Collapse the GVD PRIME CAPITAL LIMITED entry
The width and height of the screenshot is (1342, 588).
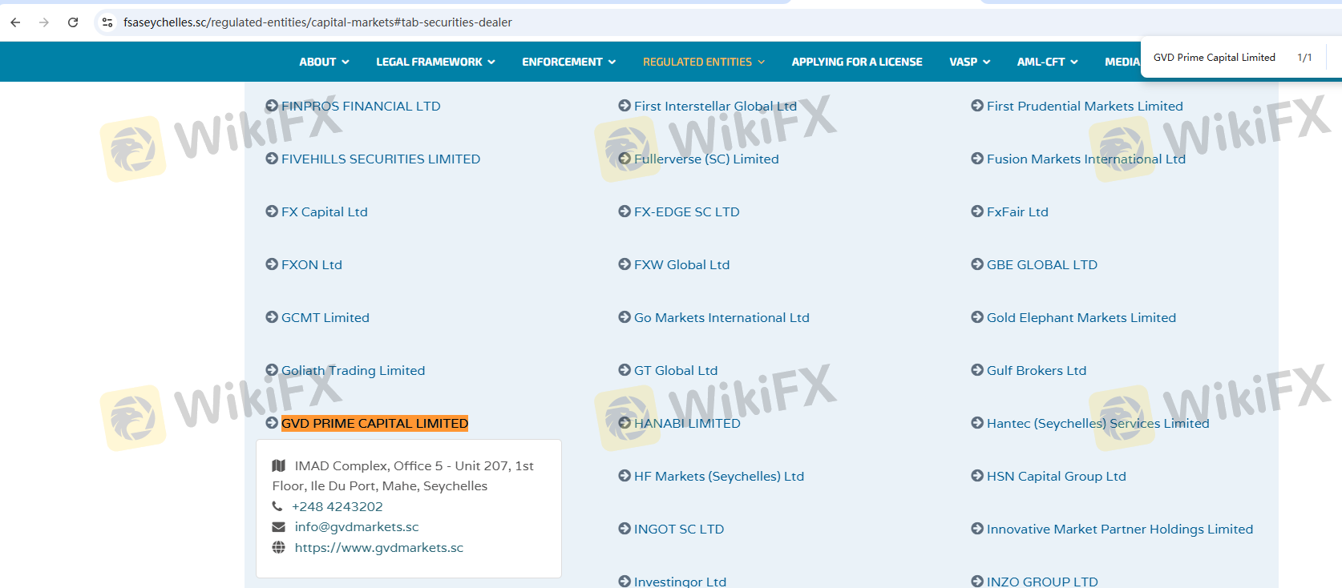coord(374,423)
